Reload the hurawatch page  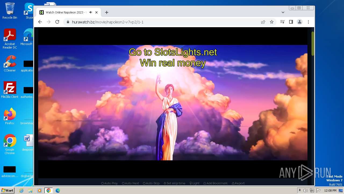pyautogui.click(x=57, y=22)
